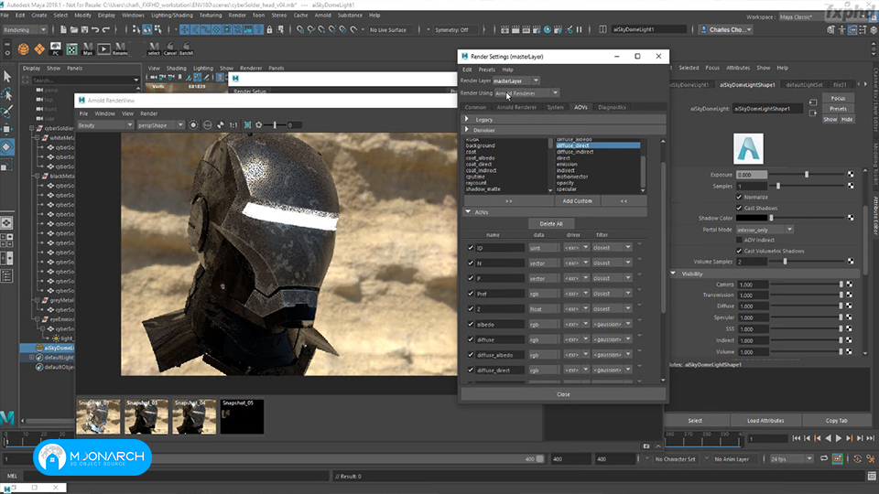Screen dimensions: 879x494
Task: Uncheck the diffuse_albedo AOV checkbox
Action: (x=471, y=355)
